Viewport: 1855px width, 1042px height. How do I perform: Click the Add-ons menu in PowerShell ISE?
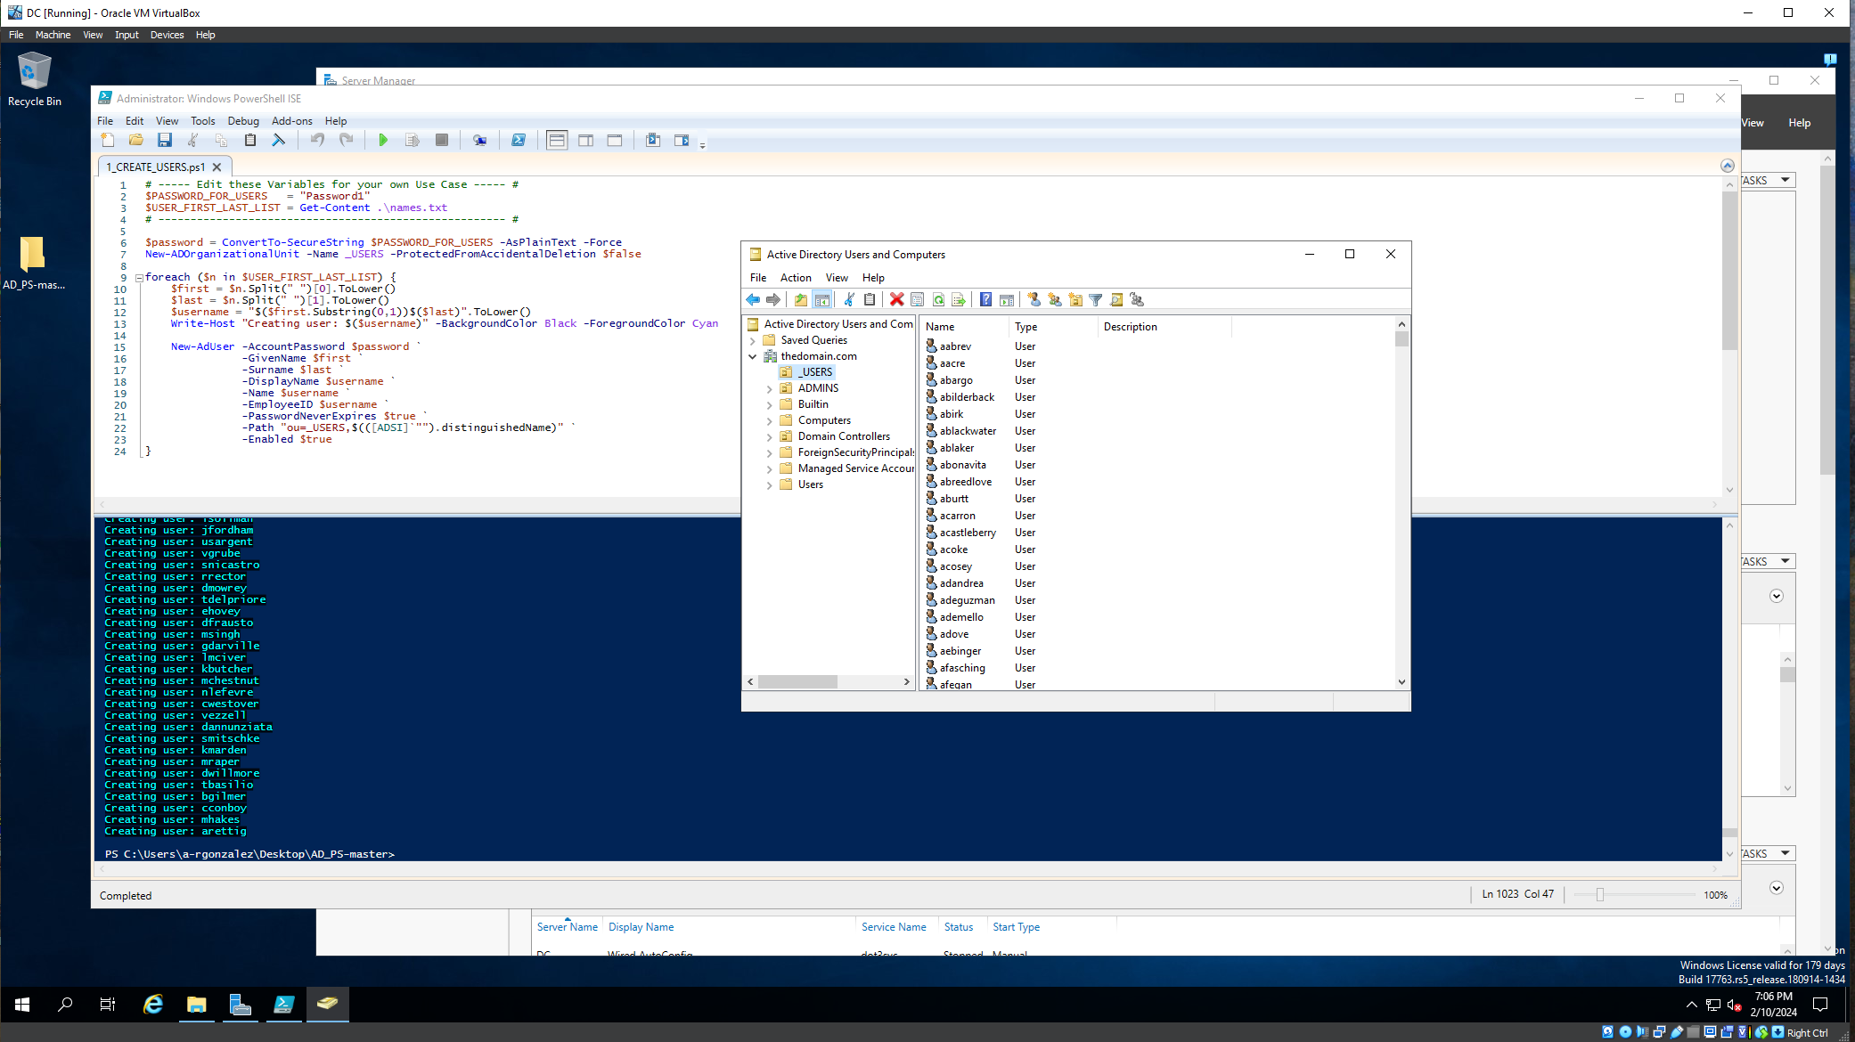(x=290, y=119)
